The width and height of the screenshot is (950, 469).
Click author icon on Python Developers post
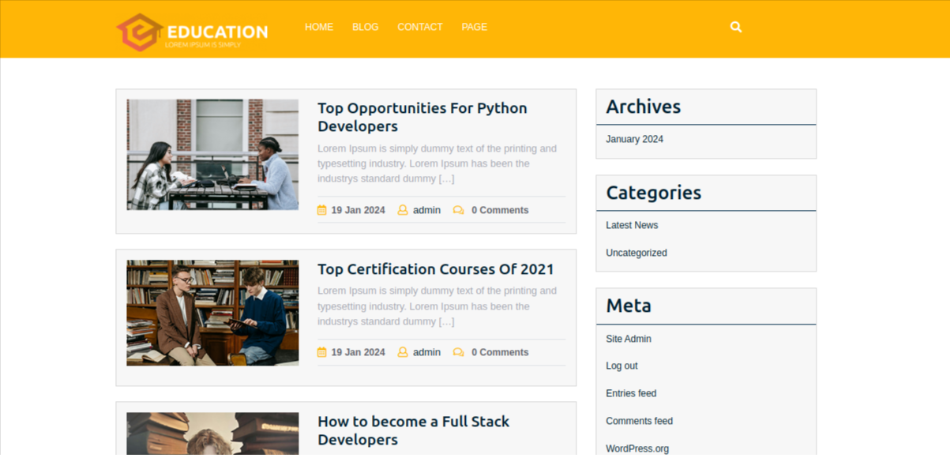[403, 210]
